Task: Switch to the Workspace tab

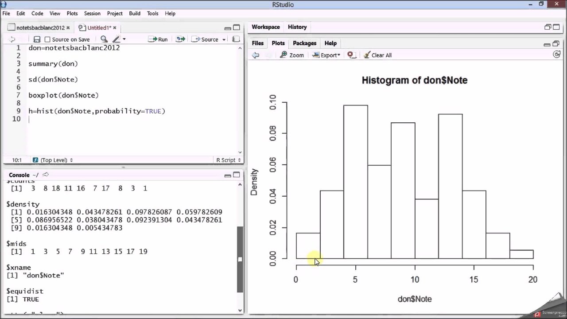Action: point(266,27)
